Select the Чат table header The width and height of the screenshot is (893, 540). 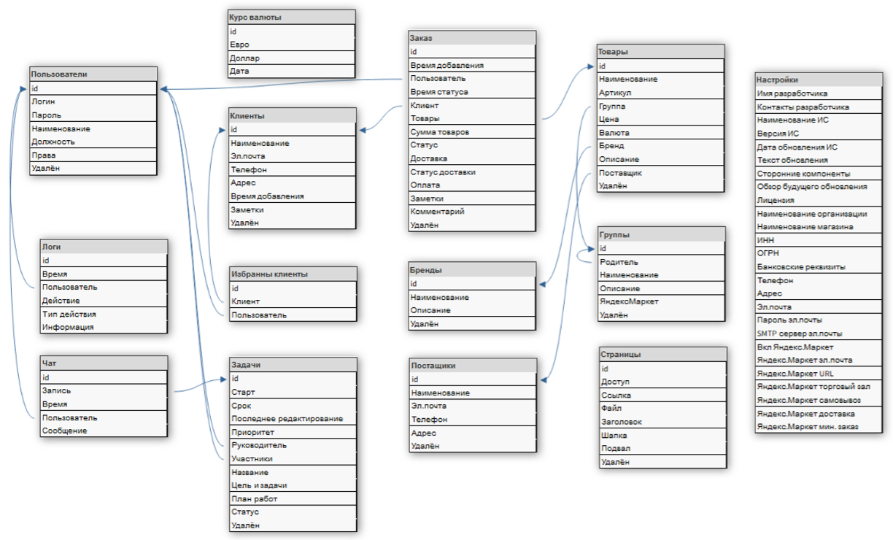[x=104, y=363]
